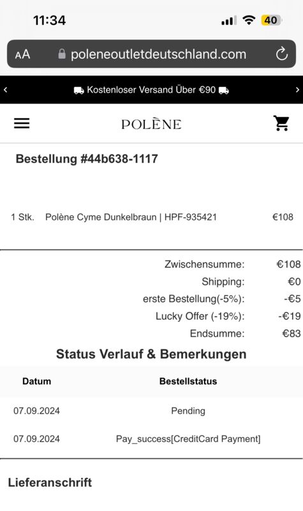Tap the Kostenloser Versand Über €90 banner
The image size is (303, 511).
pyautogui.click(x=151, y=90)
